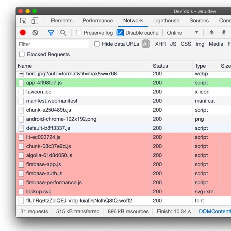Clear the network log with the block icon
Screen dimensions: 231x231
pyautogui.click(x=35, y=33)
